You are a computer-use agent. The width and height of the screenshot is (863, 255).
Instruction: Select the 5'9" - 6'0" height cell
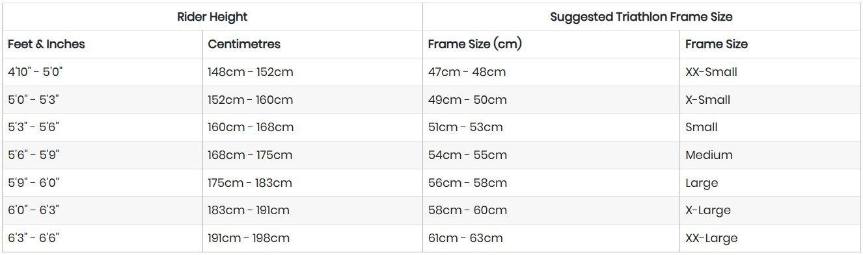click(102, 183)
